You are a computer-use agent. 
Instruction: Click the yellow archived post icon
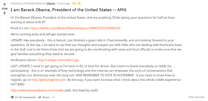pyautogui.click(x=79, y=3)
